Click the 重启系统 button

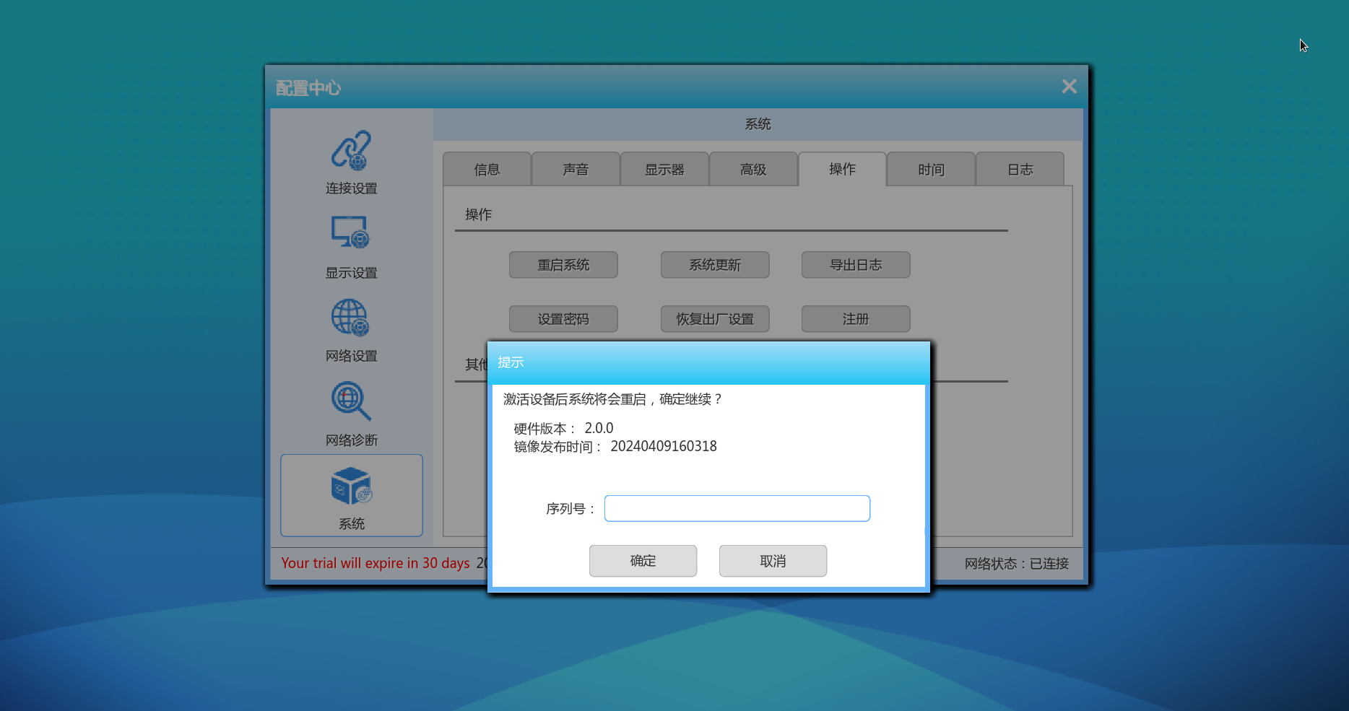tap(563, 265)
